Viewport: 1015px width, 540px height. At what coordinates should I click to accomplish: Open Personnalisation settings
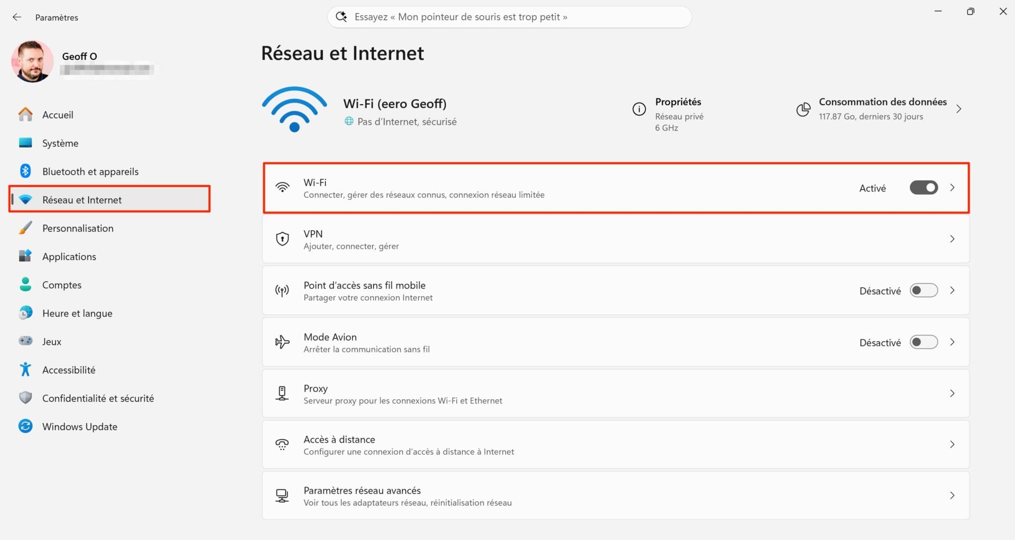78,228
